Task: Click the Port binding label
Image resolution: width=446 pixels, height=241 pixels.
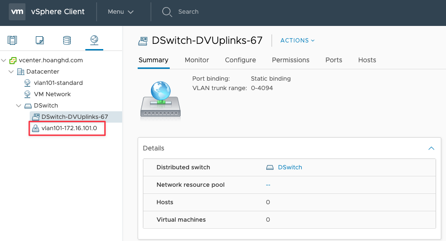Action: 211,79
